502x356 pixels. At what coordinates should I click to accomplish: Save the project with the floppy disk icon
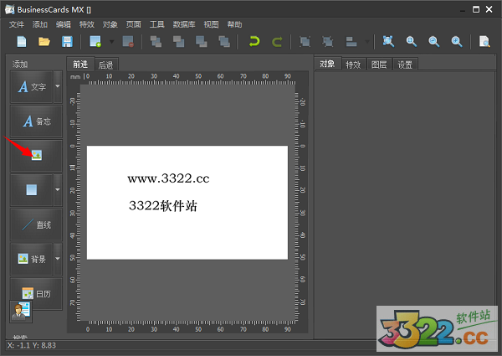click(67, 42)
